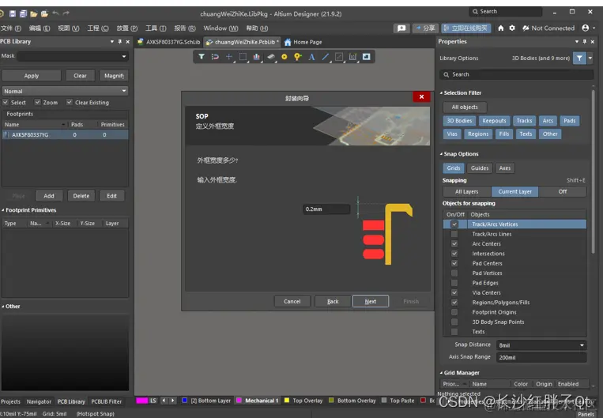
Task: Click the blue Bottom Layer color swatch
Action: coord(185,401)
